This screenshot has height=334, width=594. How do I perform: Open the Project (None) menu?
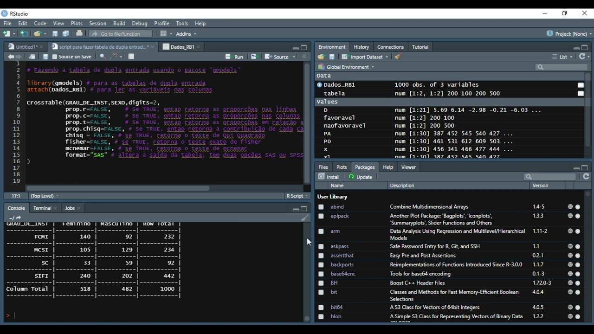(569, 33)
